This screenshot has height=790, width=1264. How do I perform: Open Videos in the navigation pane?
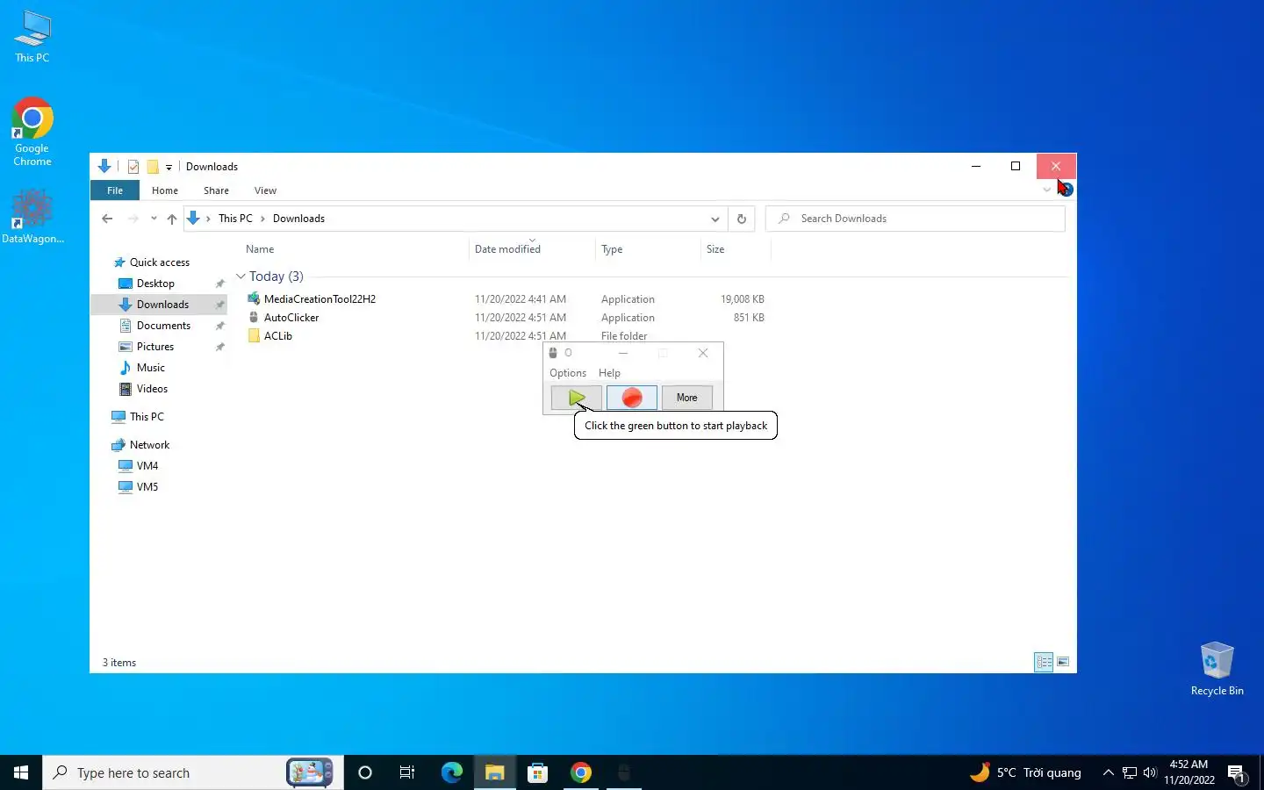[x=152, y=389]
